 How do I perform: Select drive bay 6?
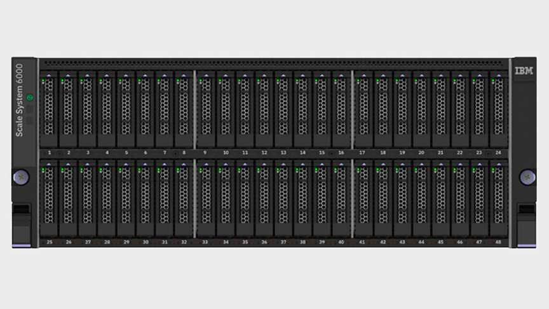point(146,110)
